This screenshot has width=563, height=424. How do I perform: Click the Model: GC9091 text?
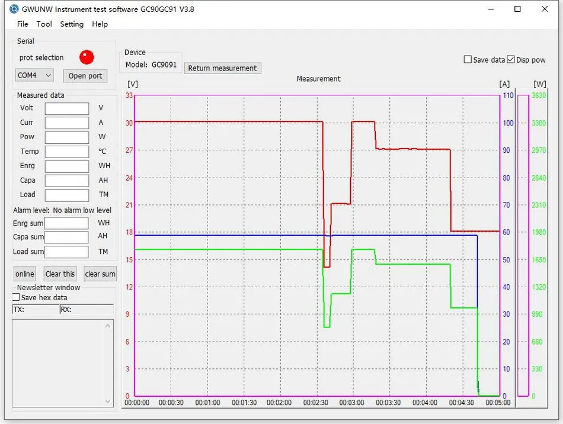[151, 65]
